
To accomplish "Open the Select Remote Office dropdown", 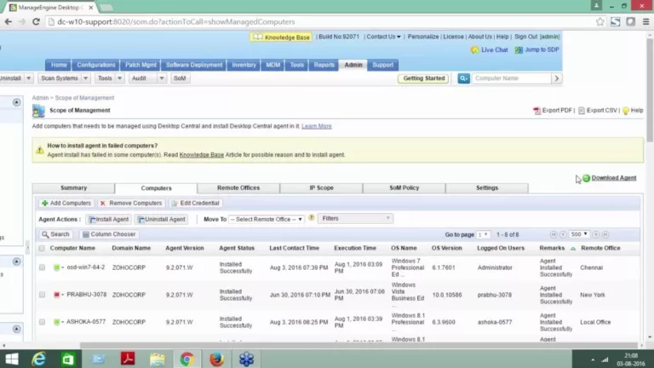I will [266, 219].
